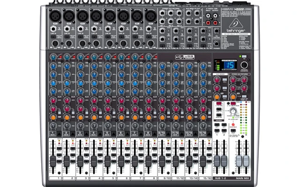Viewport: 300px width, 187px height.
Task: Click the SUB 1-2 label below faders
Action: [220, 178]
